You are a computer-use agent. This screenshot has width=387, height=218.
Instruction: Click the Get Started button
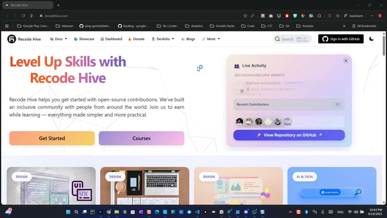52,138
